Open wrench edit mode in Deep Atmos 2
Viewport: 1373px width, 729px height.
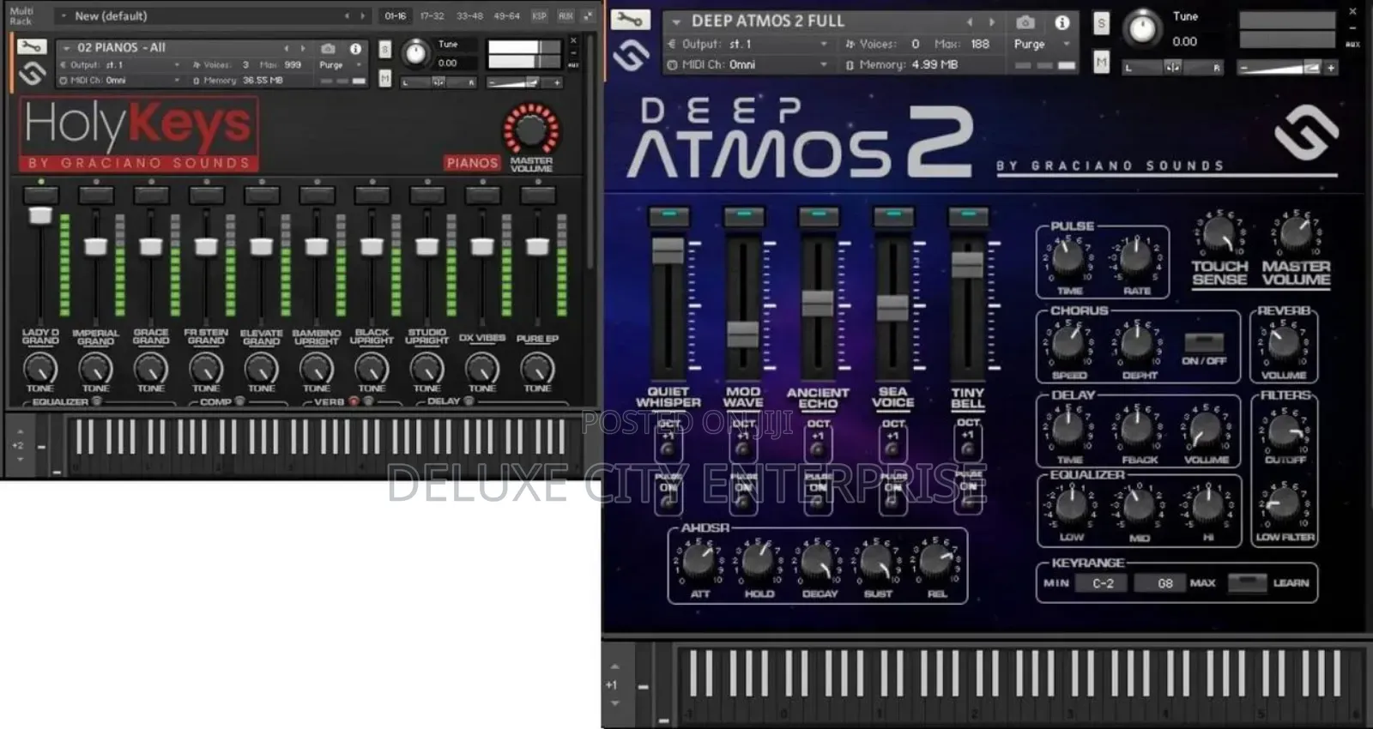click(x=630, y=20)
